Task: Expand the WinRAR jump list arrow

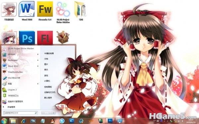Action: (38, 54)
